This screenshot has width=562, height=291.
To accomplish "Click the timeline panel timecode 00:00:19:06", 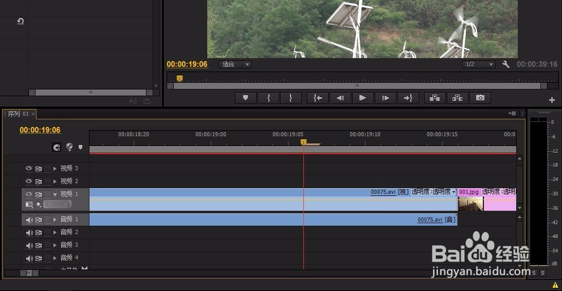I will (40, 130).
